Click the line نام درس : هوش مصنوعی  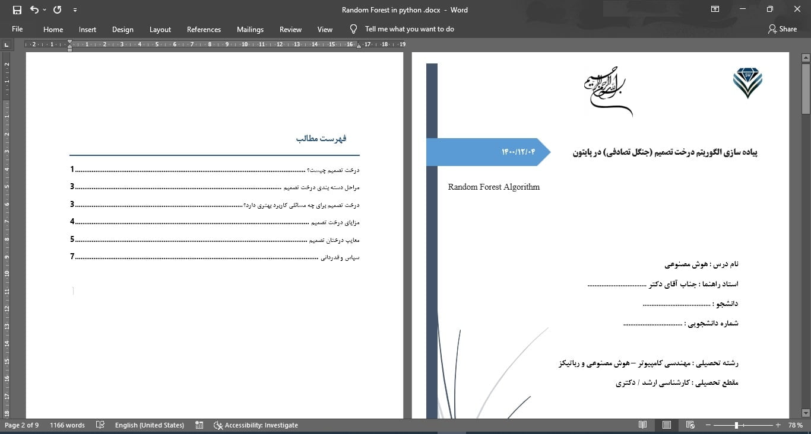coord(701,264)
